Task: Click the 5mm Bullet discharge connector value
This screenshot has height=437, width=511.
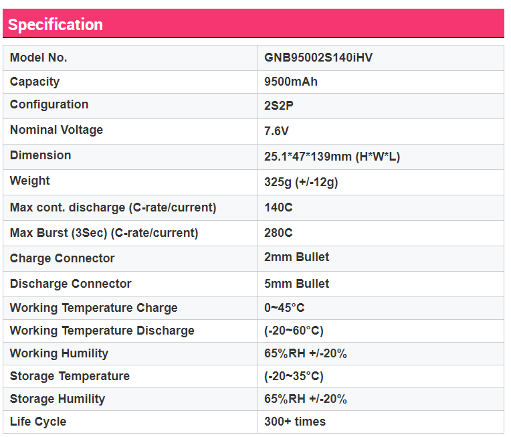Action: pyautogui.click(x=296, y=284)
